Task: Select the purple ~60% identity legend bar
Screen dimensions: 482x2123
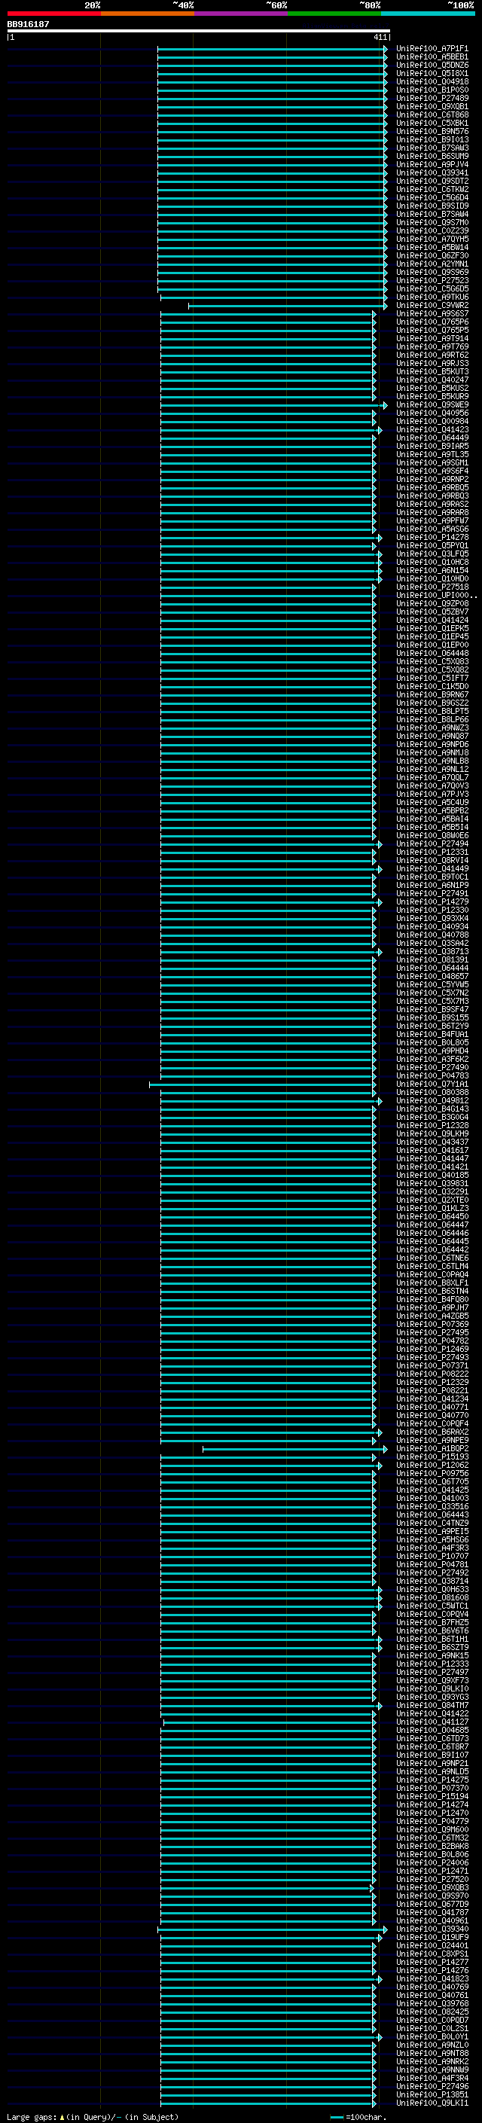Action: [x=242, y=14]
